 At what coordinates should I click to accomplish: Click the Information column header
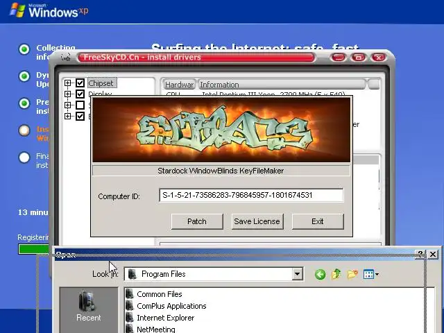pos(282,85)
